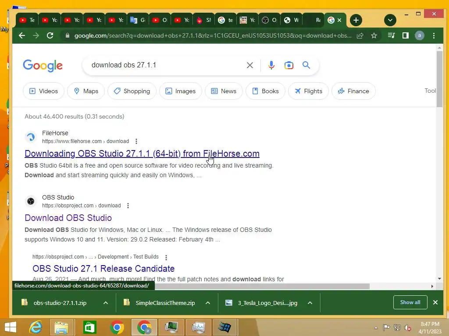The width and height of the screenshot is (449, 336).
Task: Open more options for the obsproject.com download result
Action: tap(128, 206)
